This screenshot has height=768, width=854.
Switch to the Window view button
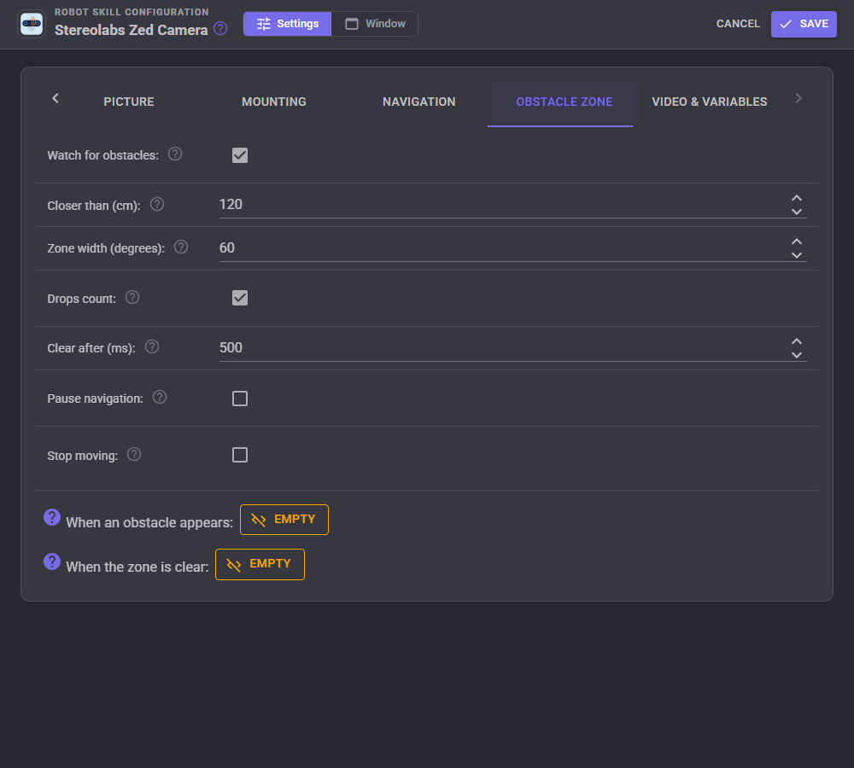375,24
